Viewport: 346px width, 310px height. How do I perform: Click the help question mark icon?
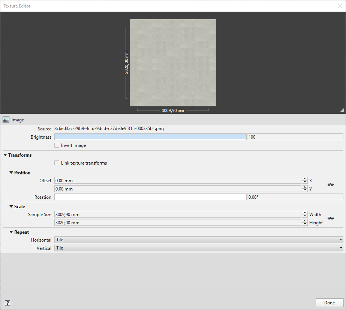click(7, 302)
